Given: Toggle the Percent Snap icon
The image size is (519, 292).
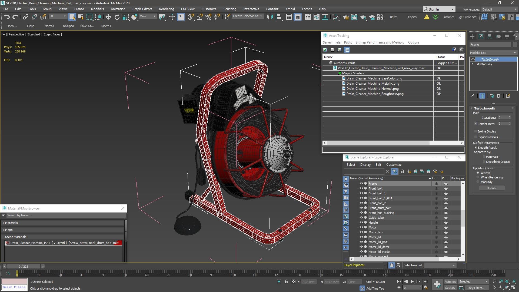Looking at the screenshot, I should [x=208, y=17].
